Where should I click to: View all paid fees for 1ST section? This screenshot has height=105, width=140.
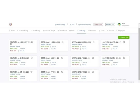pos(115,46)
